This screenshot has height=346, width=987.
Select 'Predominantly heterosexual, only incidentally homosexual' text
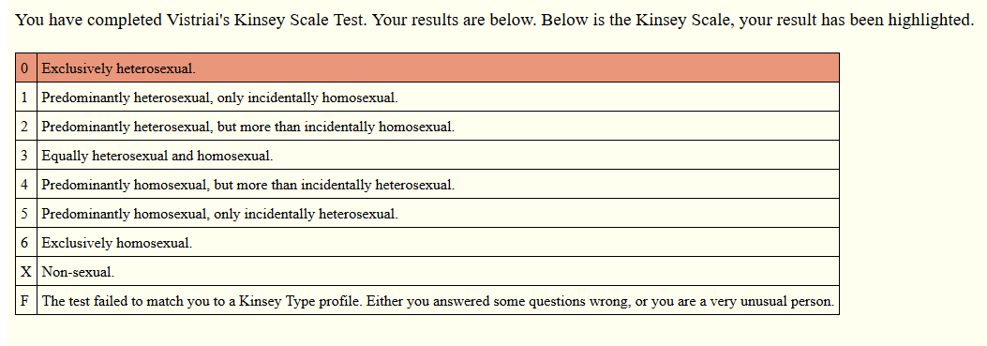[x=219, y=98]
